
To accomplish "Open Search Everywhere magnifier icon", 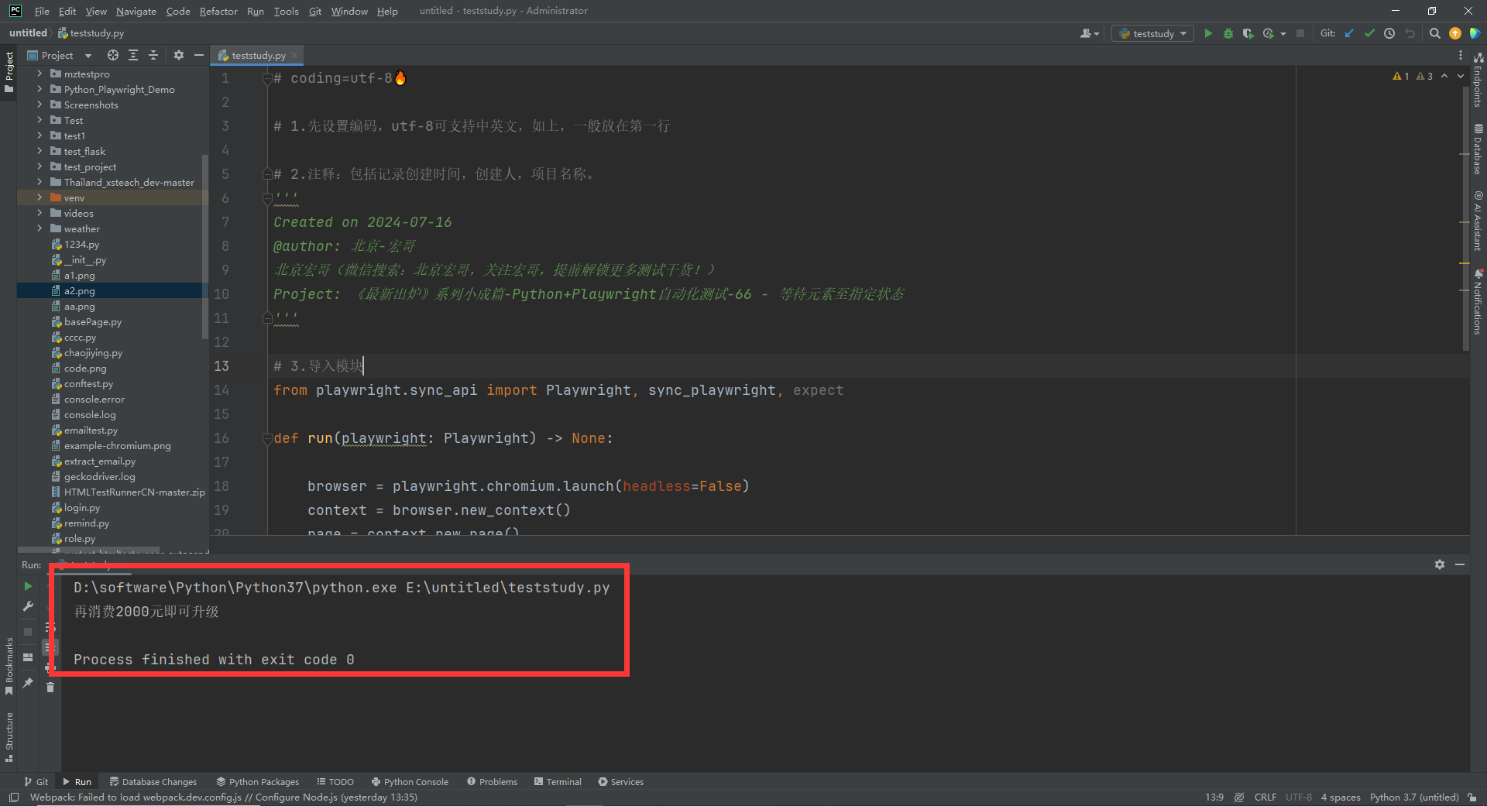I will (1435, 33).
